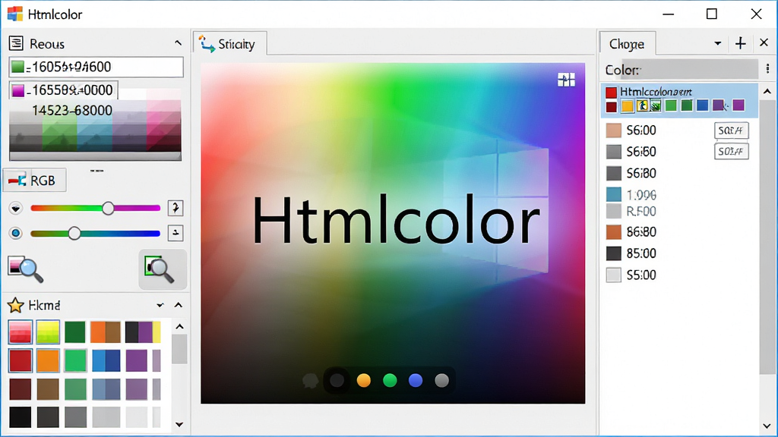Click the tag button beside S6:60
The width and height of the screenshot is (778, 437).
point(732,151)
